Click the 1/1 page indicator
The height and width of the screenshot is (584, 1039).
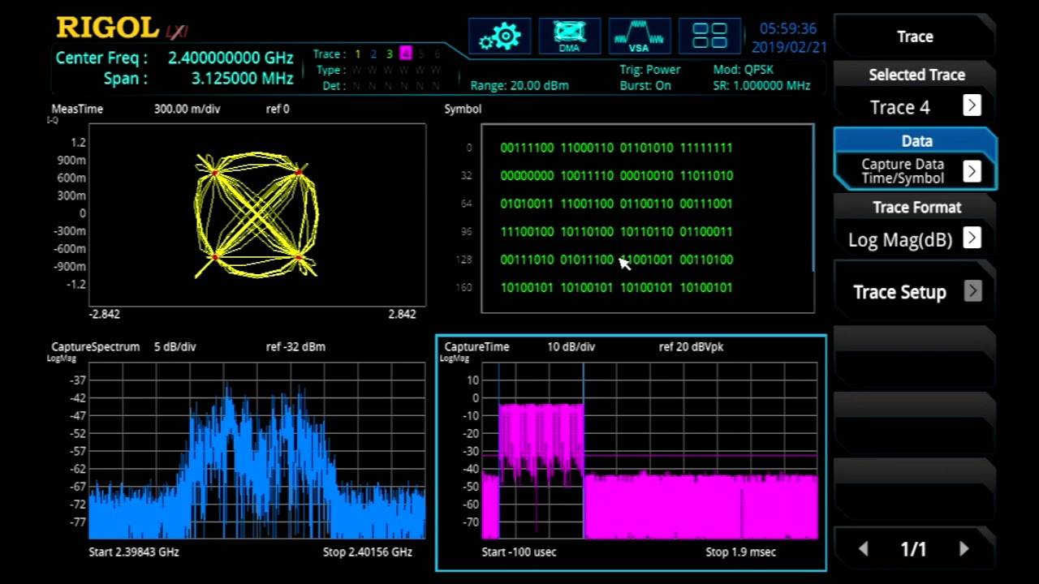tap(913, 549)
